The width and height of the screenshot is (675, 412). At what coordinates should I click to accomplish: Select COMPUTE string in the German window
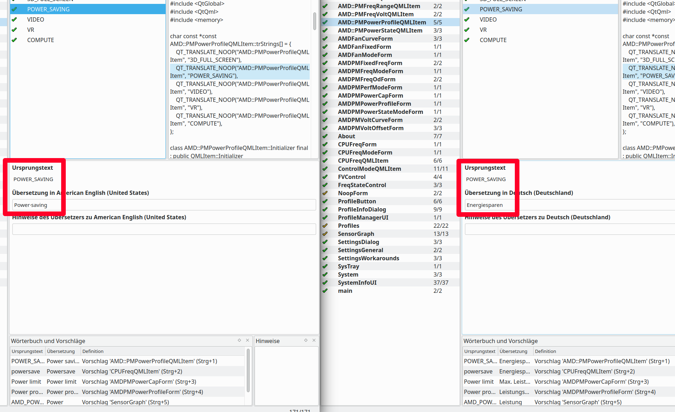click(x=540, y=40)
